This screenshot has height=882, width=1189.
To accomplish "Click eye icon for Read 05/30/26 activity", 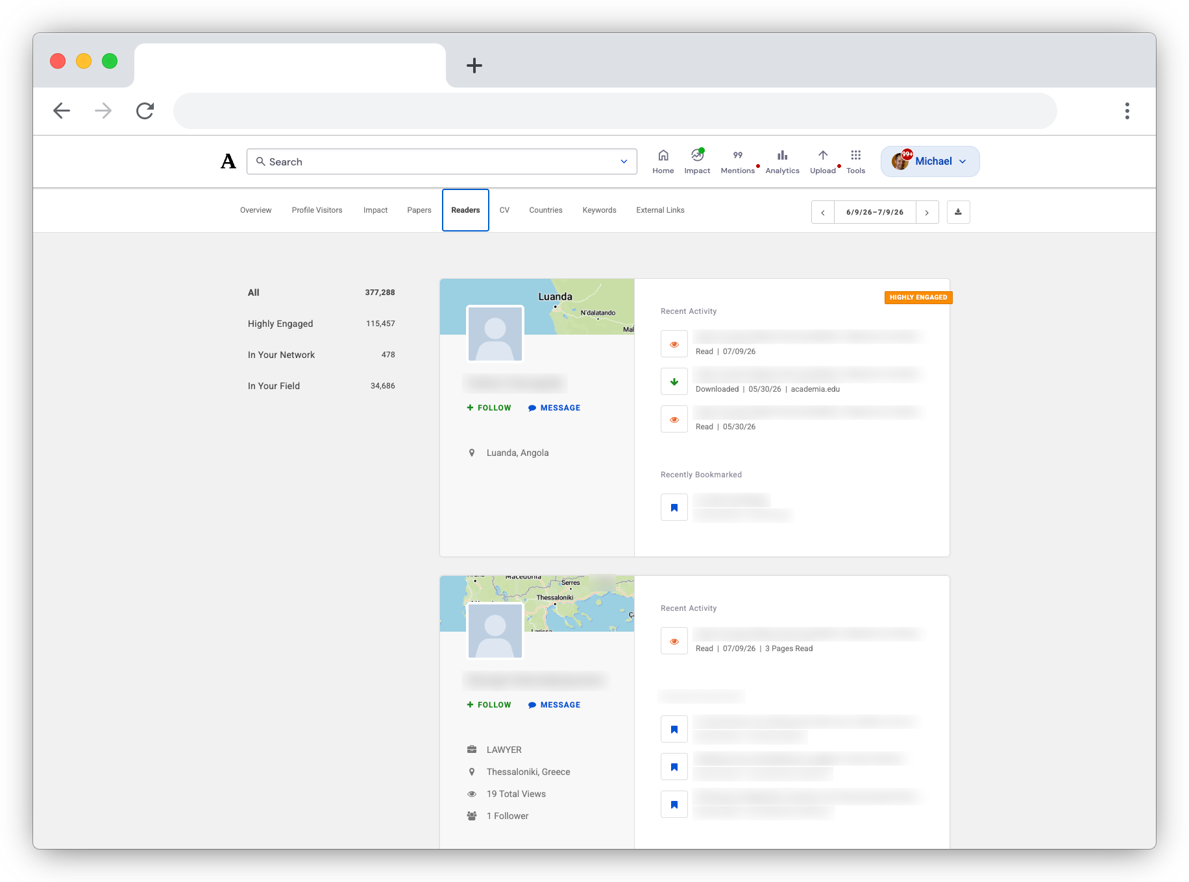I will click(674, 419).
